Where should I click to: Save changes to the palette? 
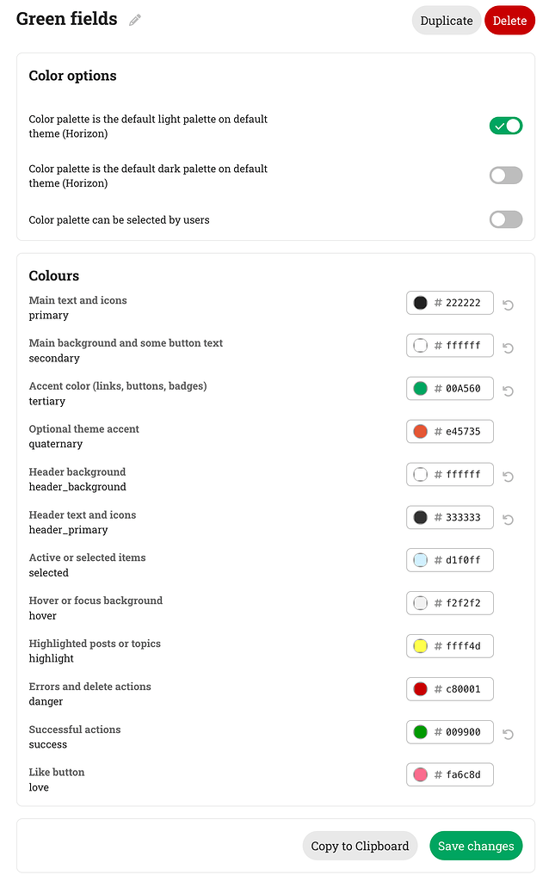[476, 846]
